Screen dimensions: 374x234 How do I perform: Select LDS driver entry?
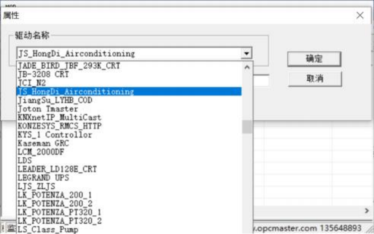[129, 161]
